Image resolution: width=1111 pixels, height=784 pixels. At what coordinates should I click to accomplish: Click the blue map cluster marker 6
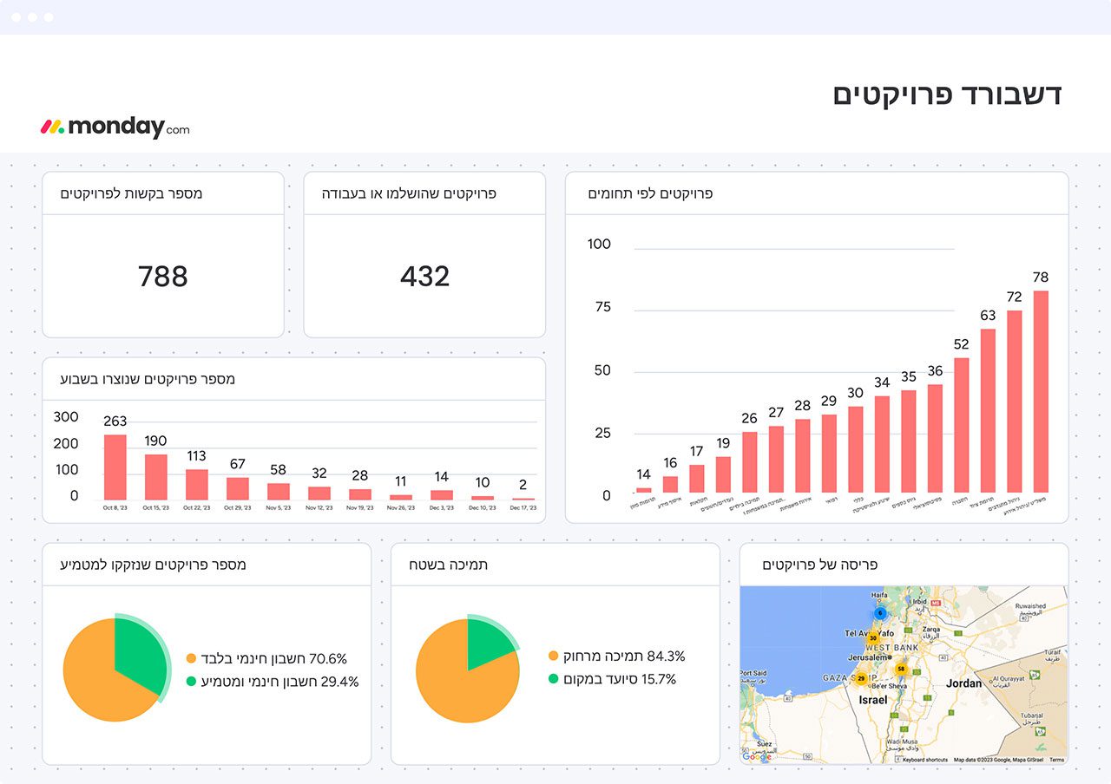pyautogui.click(x=879, y=612)
